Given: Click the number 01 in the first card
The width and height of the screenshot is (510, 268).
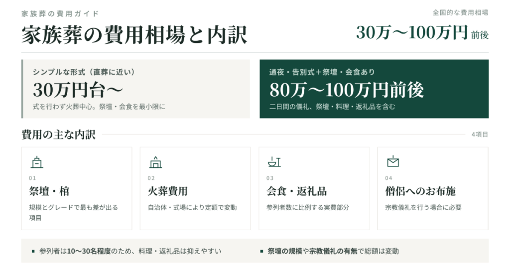Looking at the screenshot, I should pos(32,178).
